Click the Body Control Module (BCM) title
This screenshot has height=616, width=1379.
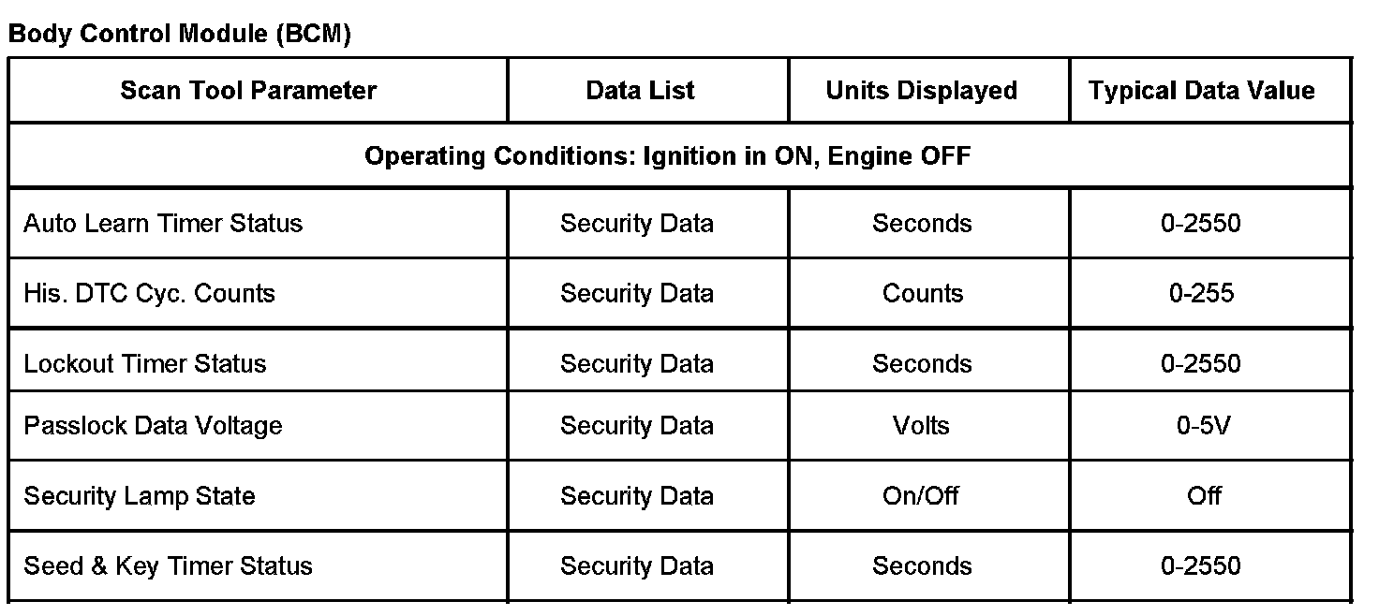click(179, 35)
